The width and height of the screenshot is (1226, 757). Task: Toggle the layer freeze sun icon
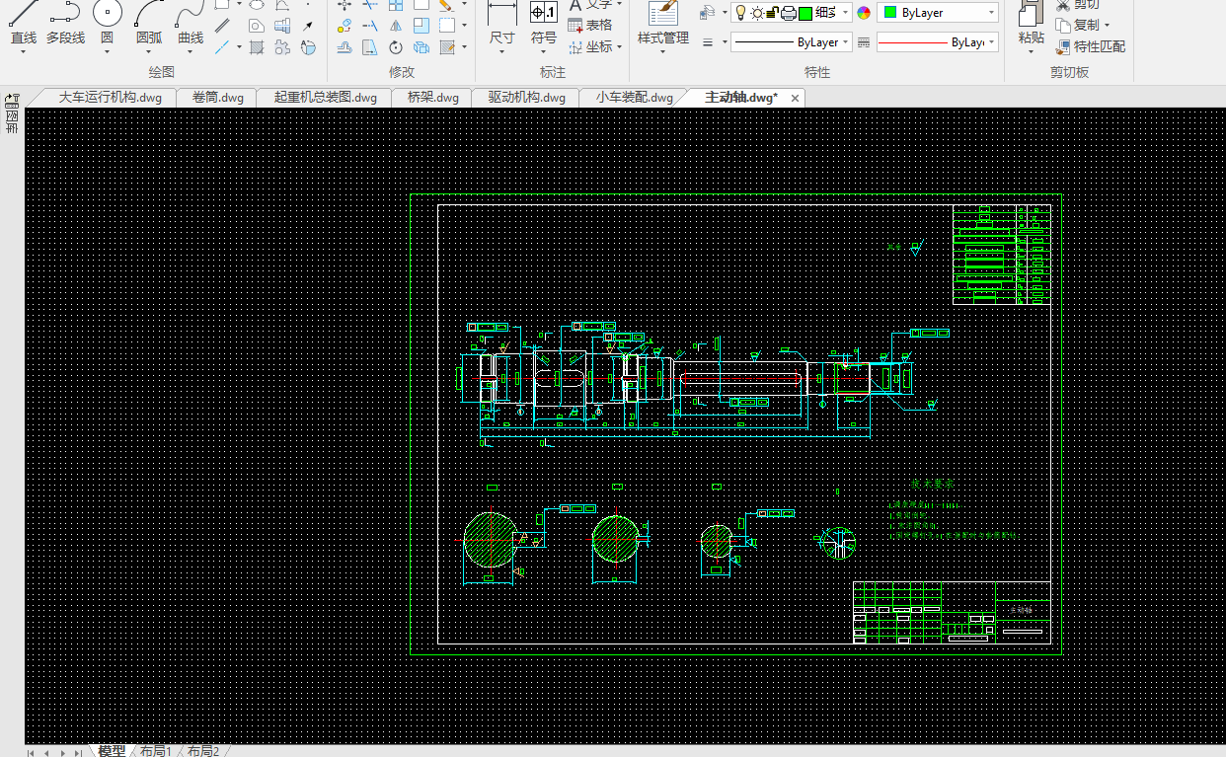[757, 13]
